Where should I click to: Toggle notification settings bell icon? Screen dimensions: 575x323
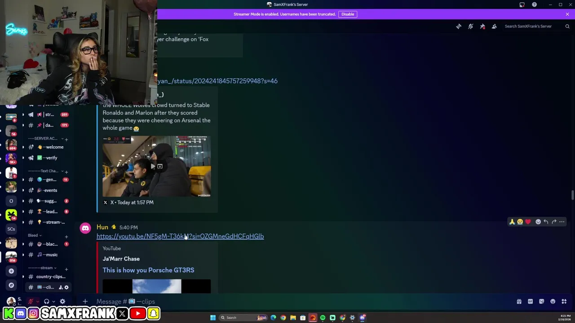pyautogui.click(x=470, y=26)
